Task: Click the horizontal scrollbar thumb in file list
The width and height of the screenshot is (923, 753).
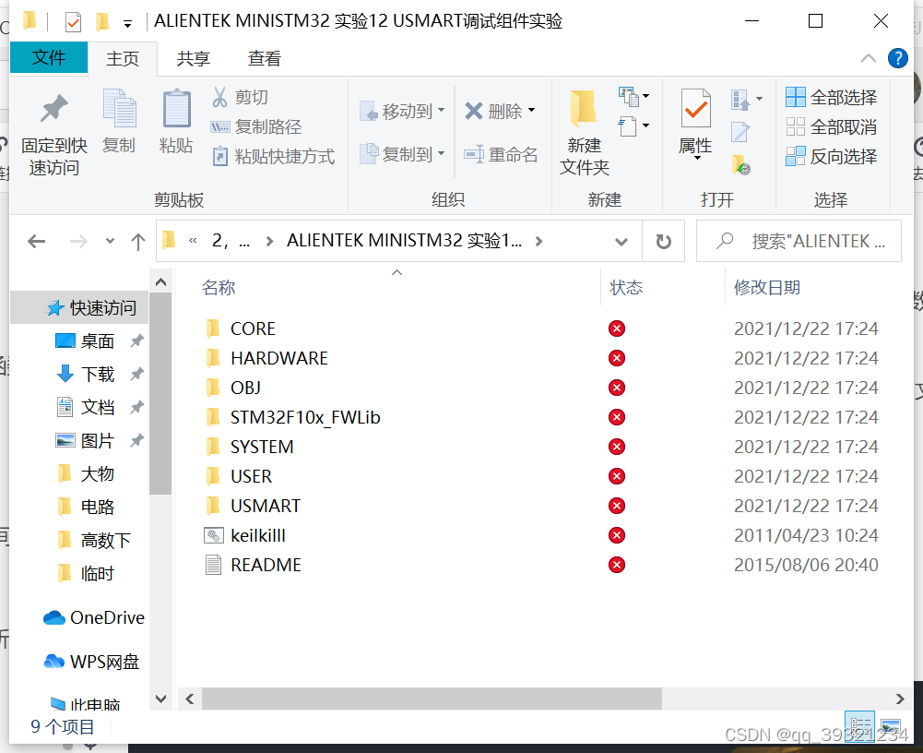Action: [432, 699]
